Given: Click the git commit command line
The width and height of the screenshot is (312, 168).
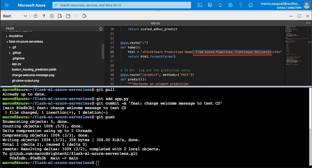Looking at the screenshot, I should (159, 103).
